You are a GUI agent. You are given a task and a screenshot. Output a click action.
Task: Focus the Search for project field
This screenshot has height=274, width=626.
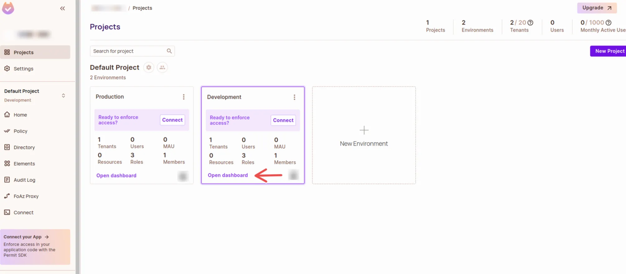point(128,51)
